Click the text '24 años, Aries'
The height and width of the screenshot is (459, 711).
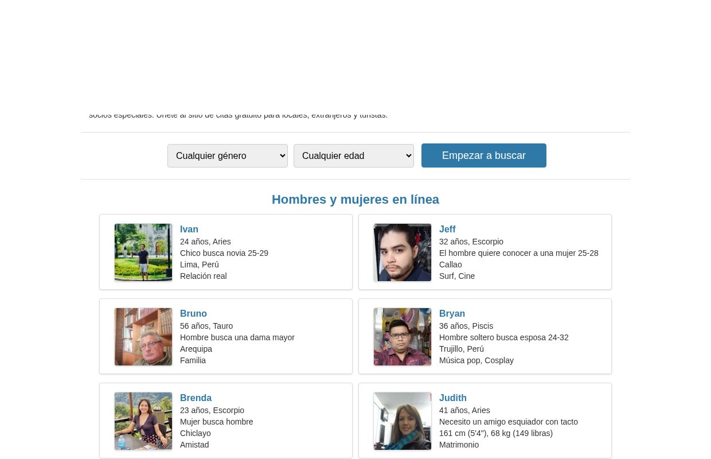pos(205,242)
